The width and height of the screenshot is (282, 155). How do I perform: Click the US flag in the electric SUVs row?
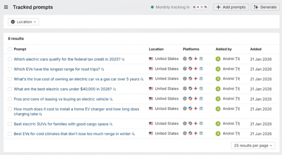click(151, 123)
